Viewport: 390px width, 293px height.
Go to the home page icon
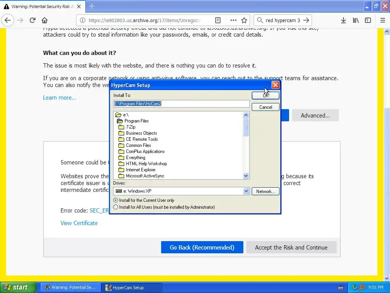click(45, 21)
